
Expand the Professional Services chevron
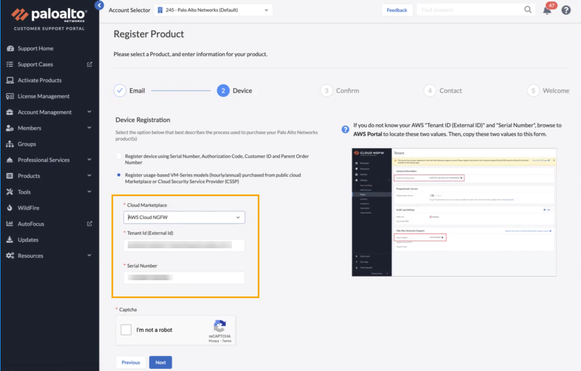[89, 160]
